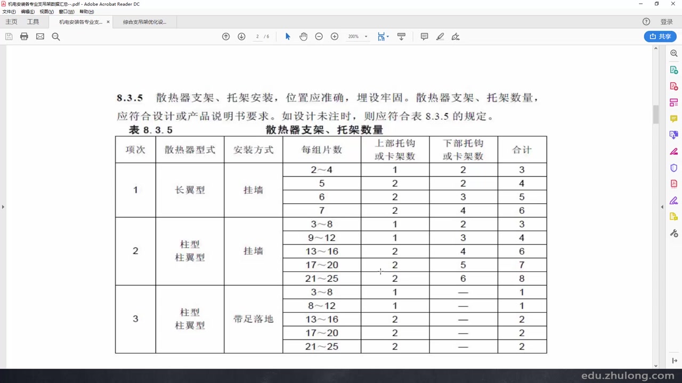The width and height of the screenshot is (682, 383).
Task: Open More Tools wrench icon in right pane
Action: (674, 233)
